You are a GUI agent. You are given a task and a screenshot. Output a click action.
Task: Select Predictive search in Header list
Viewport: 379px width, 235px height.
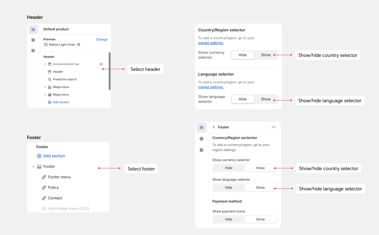[64, 79]
